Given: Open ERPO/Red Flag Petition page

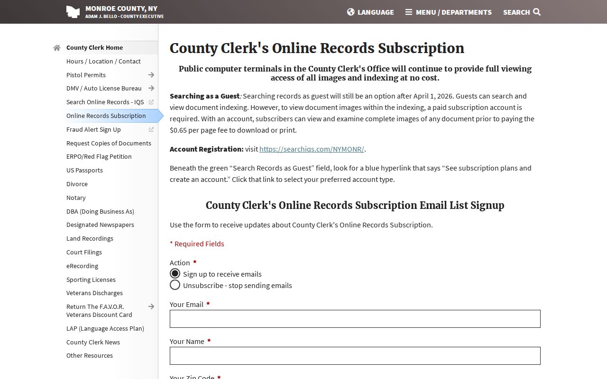Looking at the screenshot, I should 99,156.
